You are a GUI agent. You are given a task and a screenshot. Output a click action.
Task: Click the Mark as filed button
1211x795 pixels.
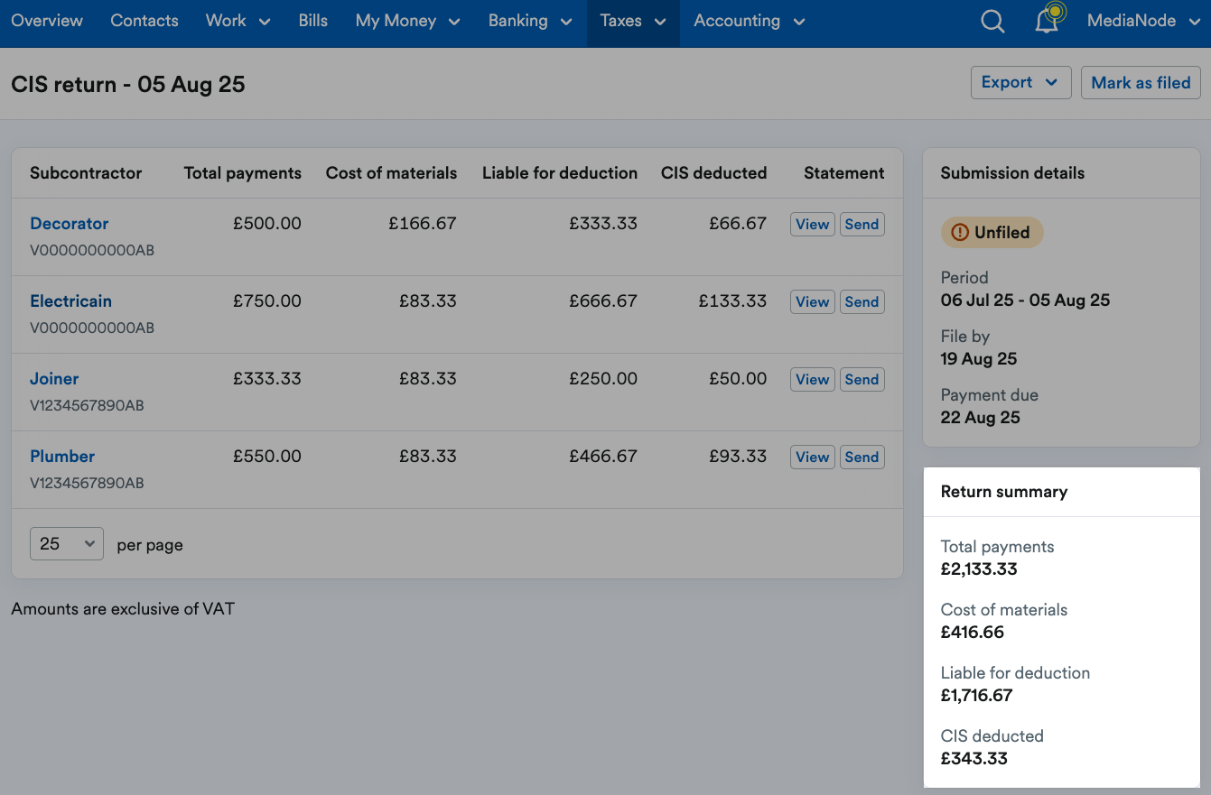(1141, 82)
